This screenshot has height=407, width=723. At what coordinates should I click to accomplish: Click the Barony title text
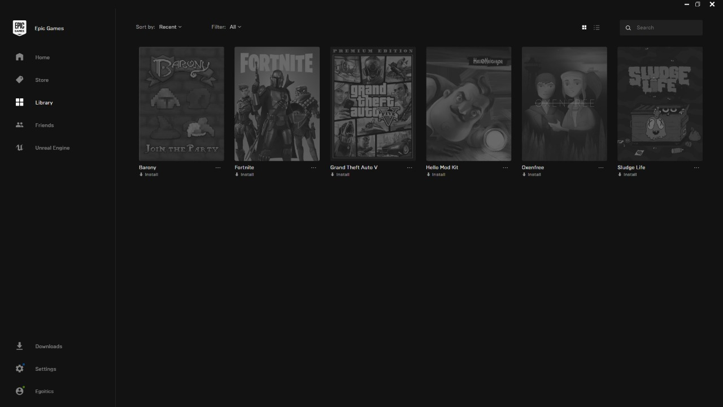point(147,167)
